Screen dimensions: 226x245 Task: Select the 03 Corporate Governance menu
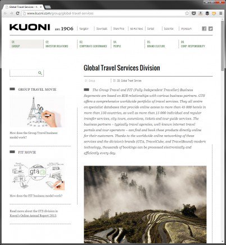[x=93, y=44]
